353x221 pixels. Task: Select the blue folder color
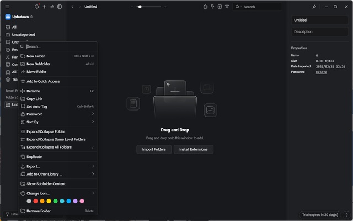pos(68,201)
